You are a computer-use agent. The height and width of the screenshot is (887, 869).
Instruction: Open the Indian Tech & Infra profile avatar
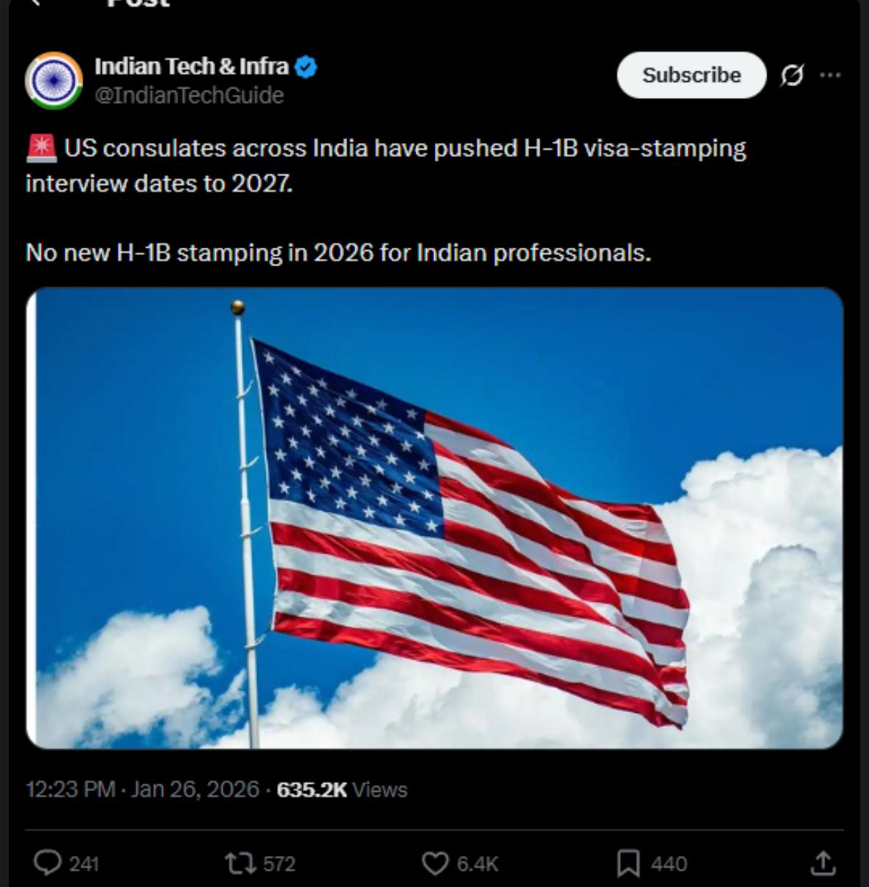click(x=53, y=80)
